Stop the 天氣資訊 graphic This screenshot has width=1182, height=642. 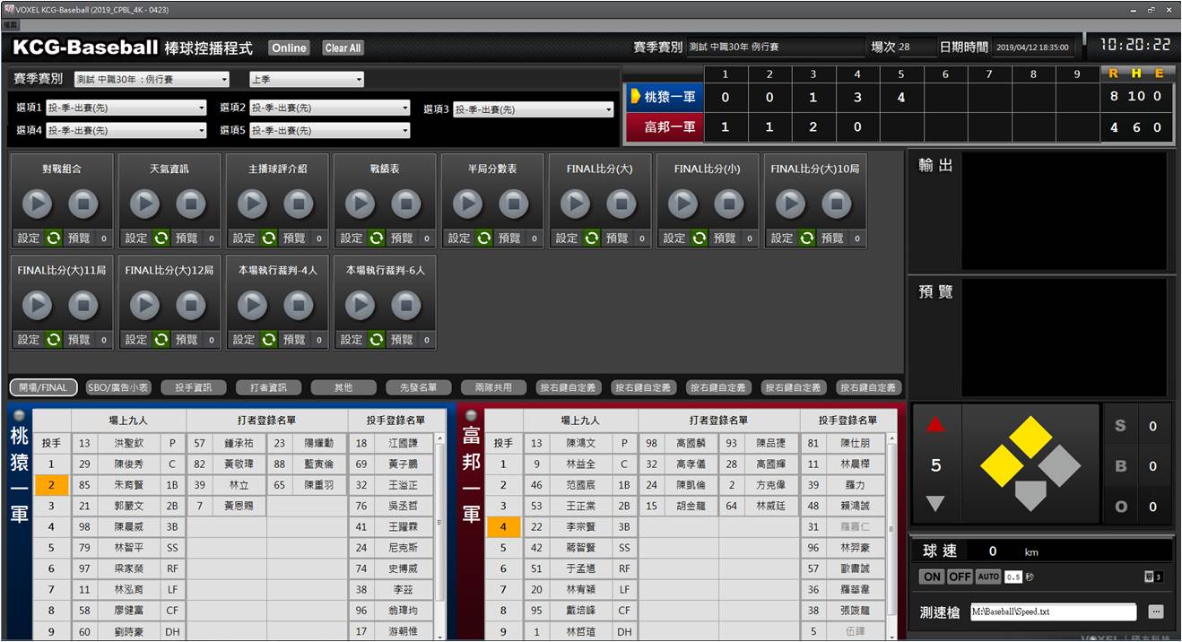pos(191,204)
